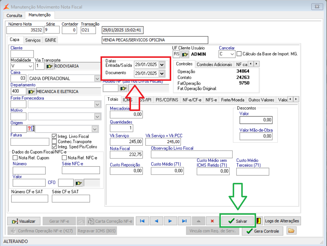Click the red X cancel edit button
Image resolution: width=327 pixels, height=246 pixels.
pyautogui.click(x=212, y=221)
